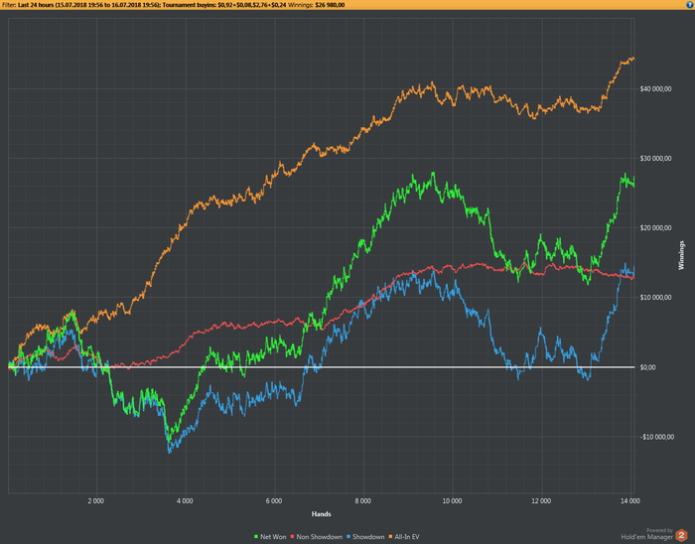Click the Winnings axis title
Image resolution: width=695 pixels, height=544 pixels.
(x=681, y=255)
